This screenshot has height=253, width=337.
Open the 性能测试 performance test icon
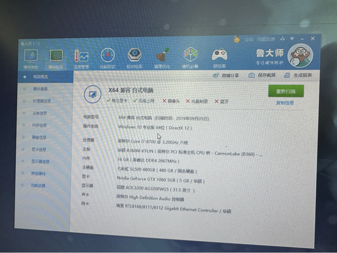(x=108, y=58)
